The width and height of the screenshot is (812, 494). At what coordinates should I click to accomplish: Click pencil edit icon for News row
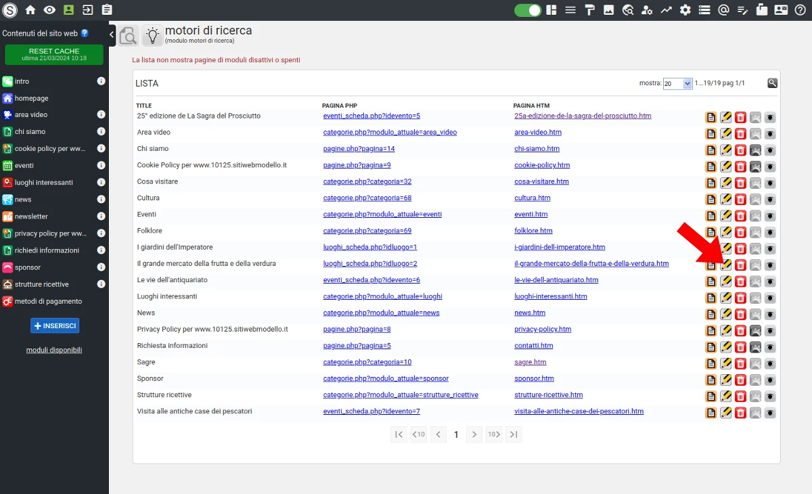point(726,314)
